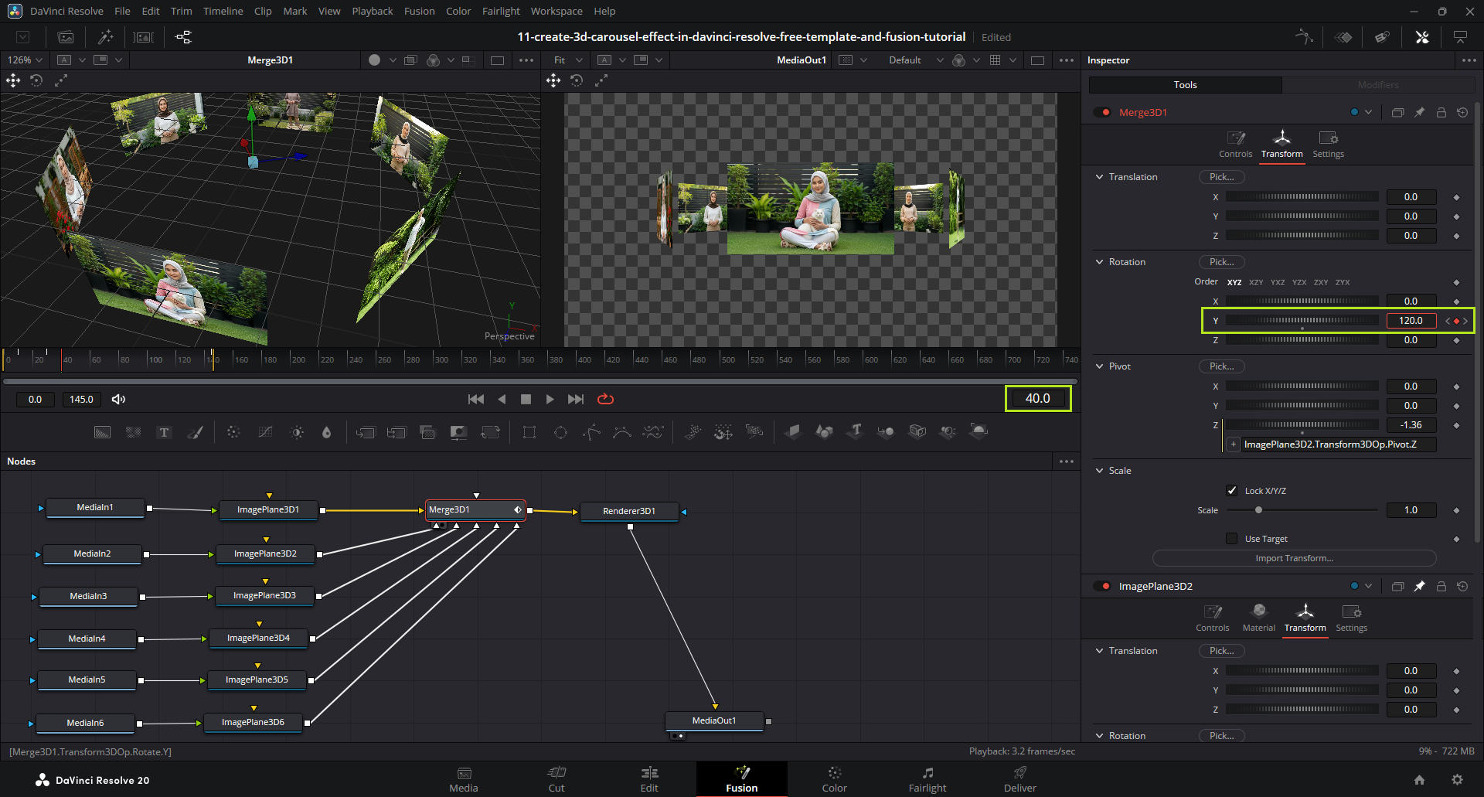This screenshot has height=797, width=1484.
Task: Uncheck the Lock X/Y/Z checkbox
Action: point(1232,490)
